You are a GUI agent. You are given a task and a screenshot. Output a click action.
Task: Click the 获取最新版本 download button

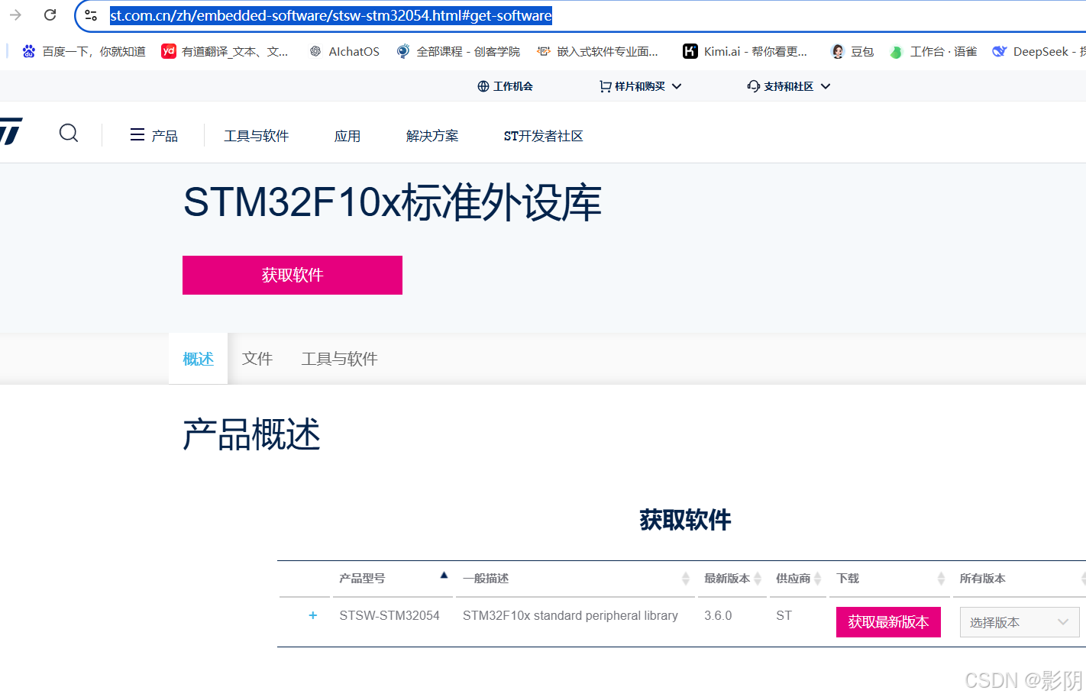pyautogui.click(x=888, y=622)
